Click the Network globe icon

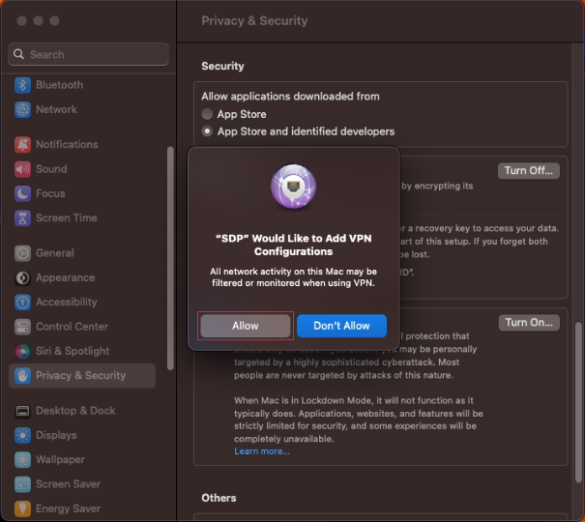[22, 109]
